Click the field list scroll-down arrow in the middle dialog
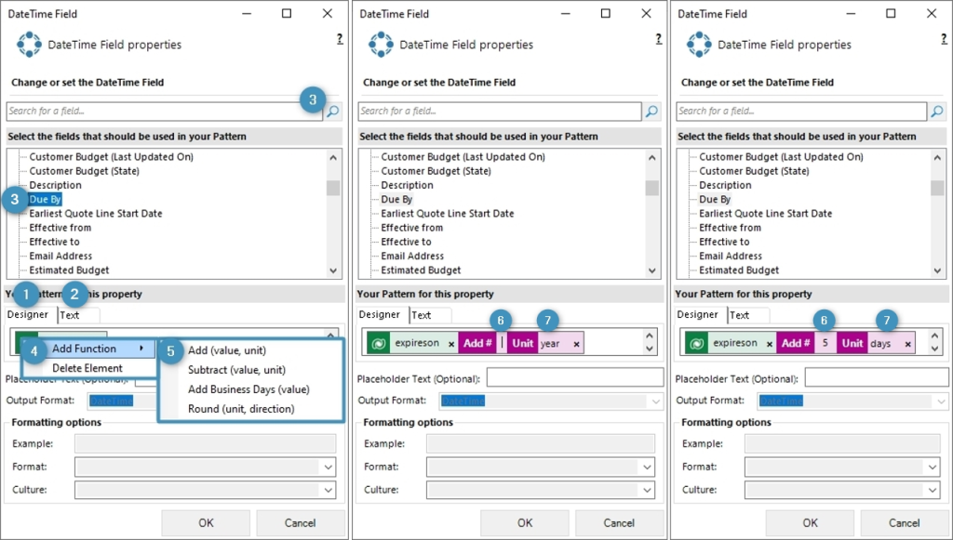 (x=652, y=270)
